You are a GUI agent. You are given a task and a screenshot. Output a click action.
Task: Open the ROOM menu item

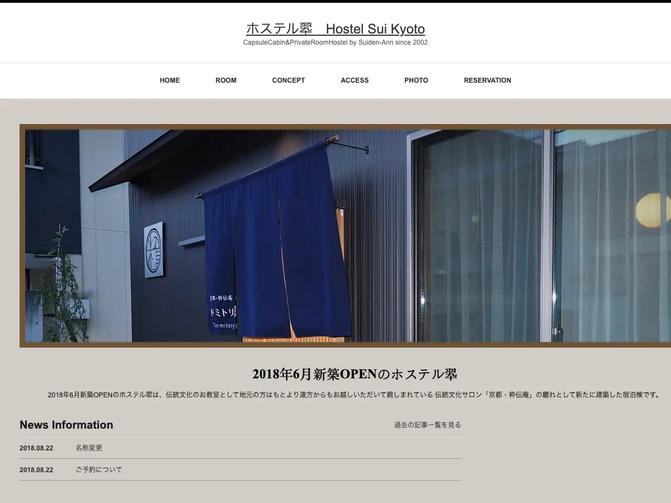(x=226, y=80)
